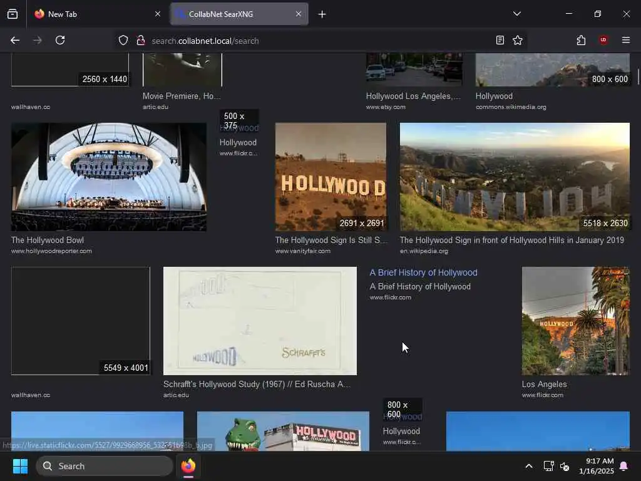Image resolution: width=641 pixels, height=481 pixels.
Task: Open The Hollywood Bowl image
Action: pos(109,177)
